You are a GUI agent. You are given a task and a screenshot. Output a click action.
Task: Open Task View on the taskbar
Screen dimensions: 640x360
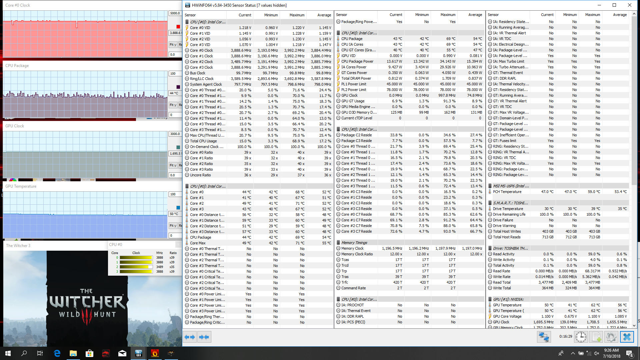pos(40,353)
